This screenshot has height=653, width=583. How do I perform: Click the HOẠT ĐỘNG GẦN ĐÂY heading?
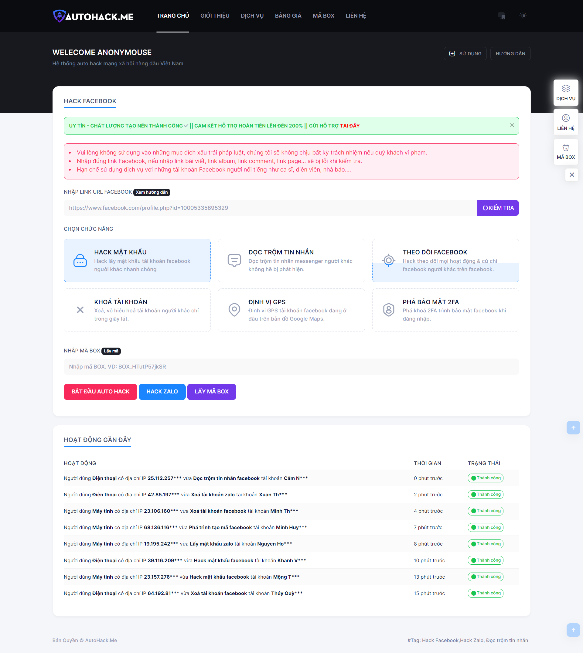click(x=97, y=440)
